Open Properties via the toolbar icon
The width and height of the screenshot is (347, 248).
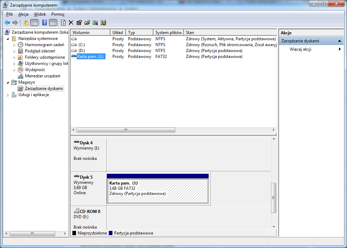coord(79,23)
